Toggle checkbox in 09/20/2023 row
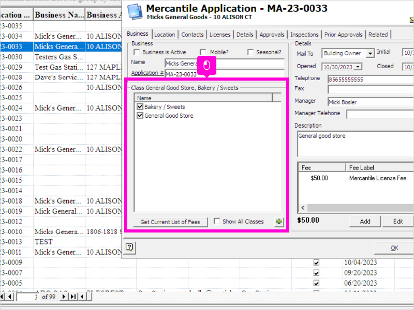414x310 pixels. click(316, 273)
